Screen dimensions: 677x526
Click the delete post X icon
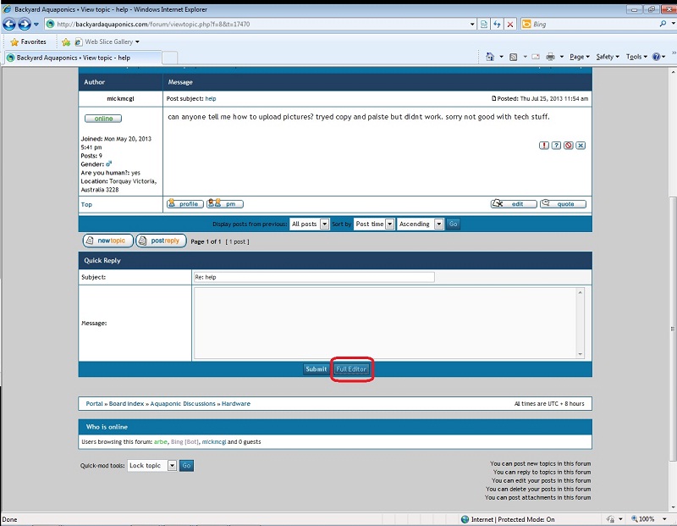tap(581, 146)
